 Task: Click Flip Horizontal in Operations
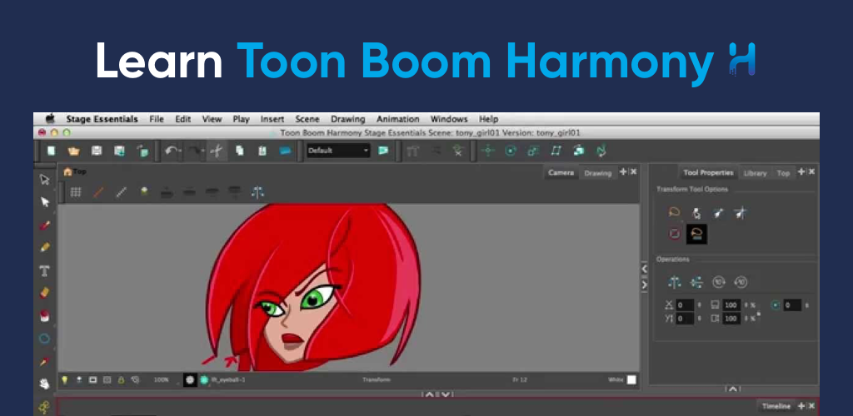tap(675, 282)
